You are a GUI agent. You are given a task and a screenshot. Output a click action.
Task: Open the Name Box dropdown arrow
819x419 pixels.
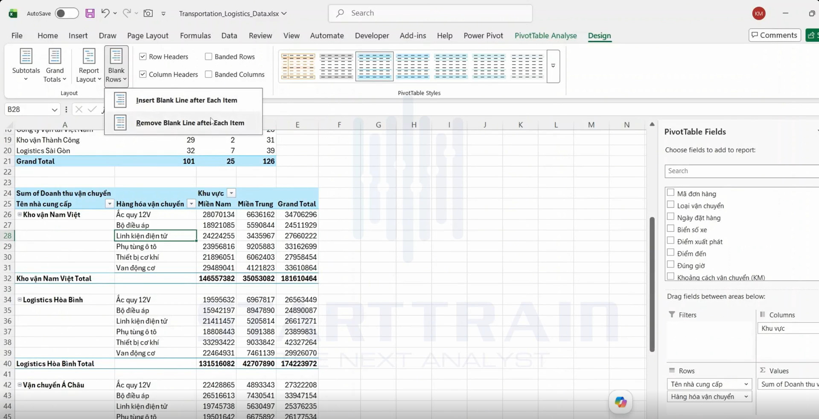click(x=54, y=110)
